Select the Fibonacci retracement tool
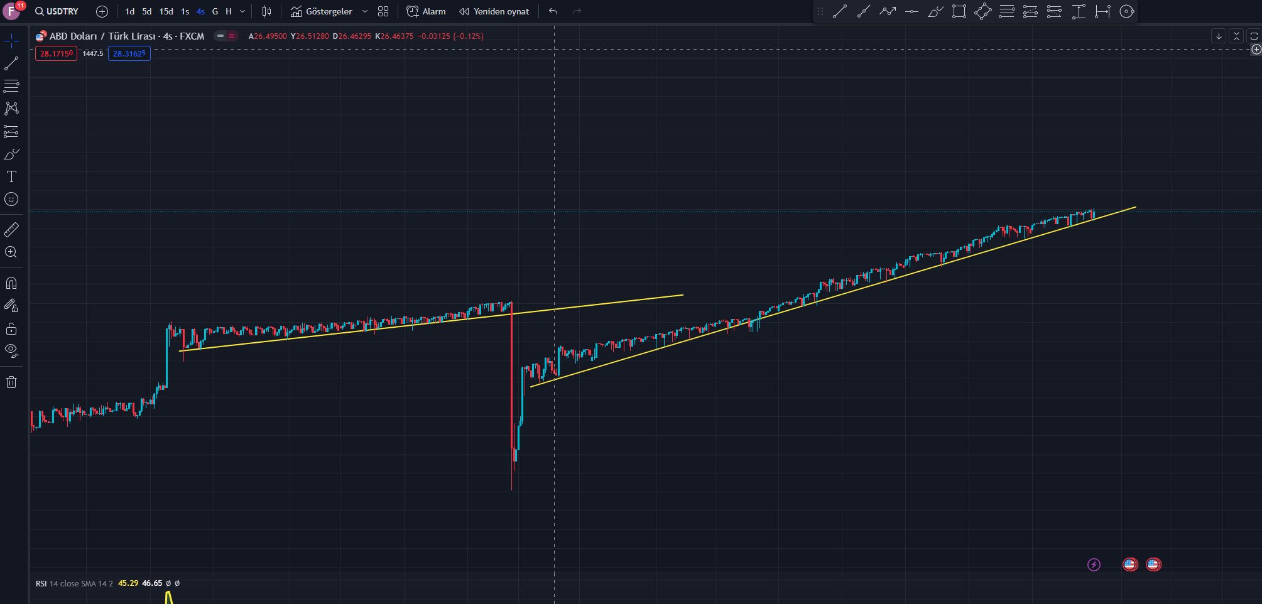The width and height of the screenshot is (1262, 604). click(1007, 11)
